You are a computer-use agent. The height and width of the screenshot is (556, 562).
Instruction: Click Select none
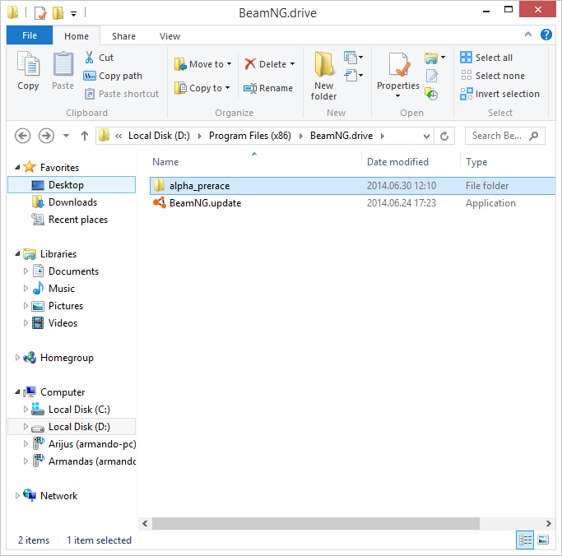[x=493, y=76]
